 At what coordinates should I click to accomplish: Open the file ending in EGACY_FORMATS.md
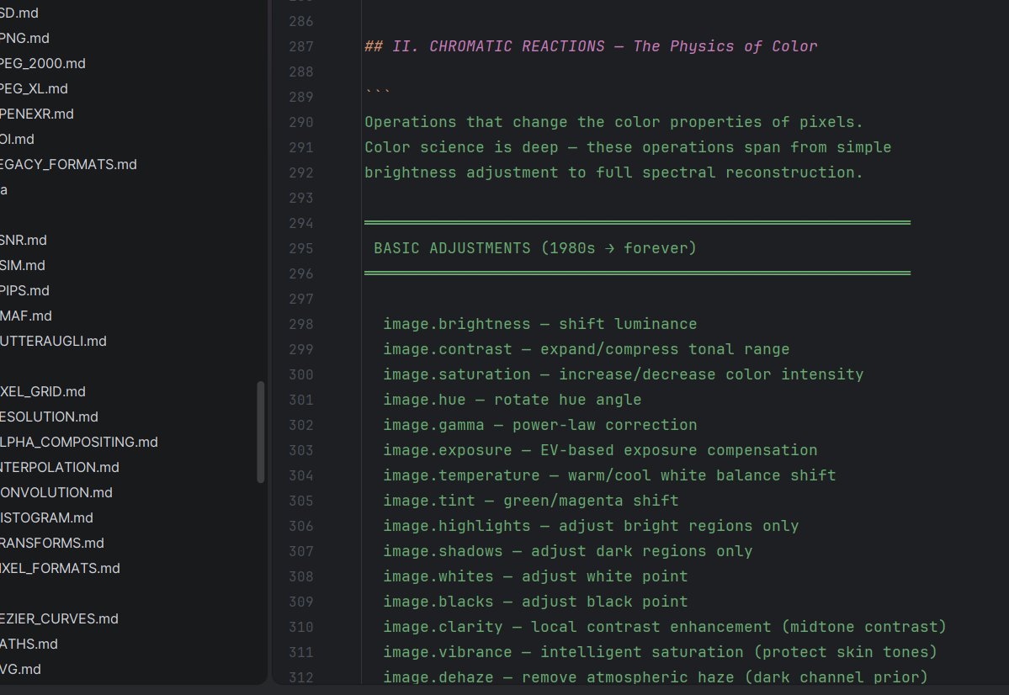[68, 164]
